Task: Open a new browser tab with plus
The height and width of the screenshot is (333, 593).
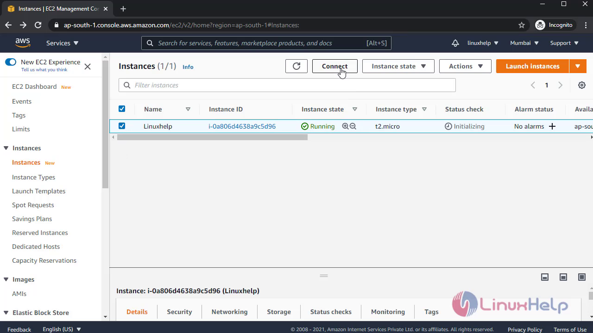Action: click(123, 9)
